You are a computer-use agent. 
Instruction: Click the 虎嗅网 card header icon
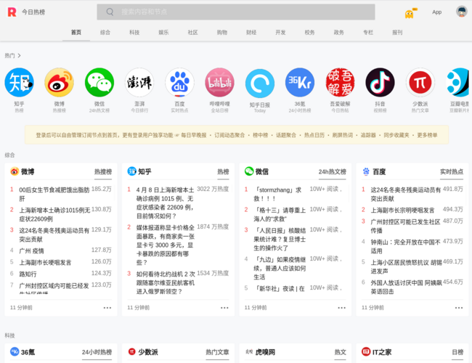[249, 351]
